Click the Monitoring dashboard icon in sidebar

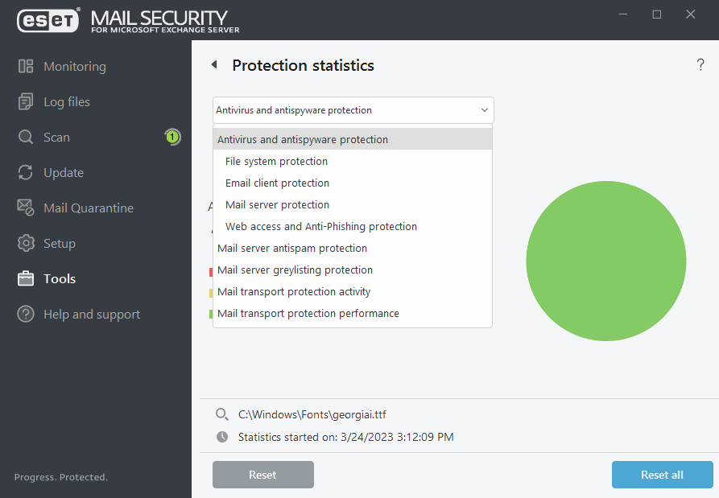(26, 67)
